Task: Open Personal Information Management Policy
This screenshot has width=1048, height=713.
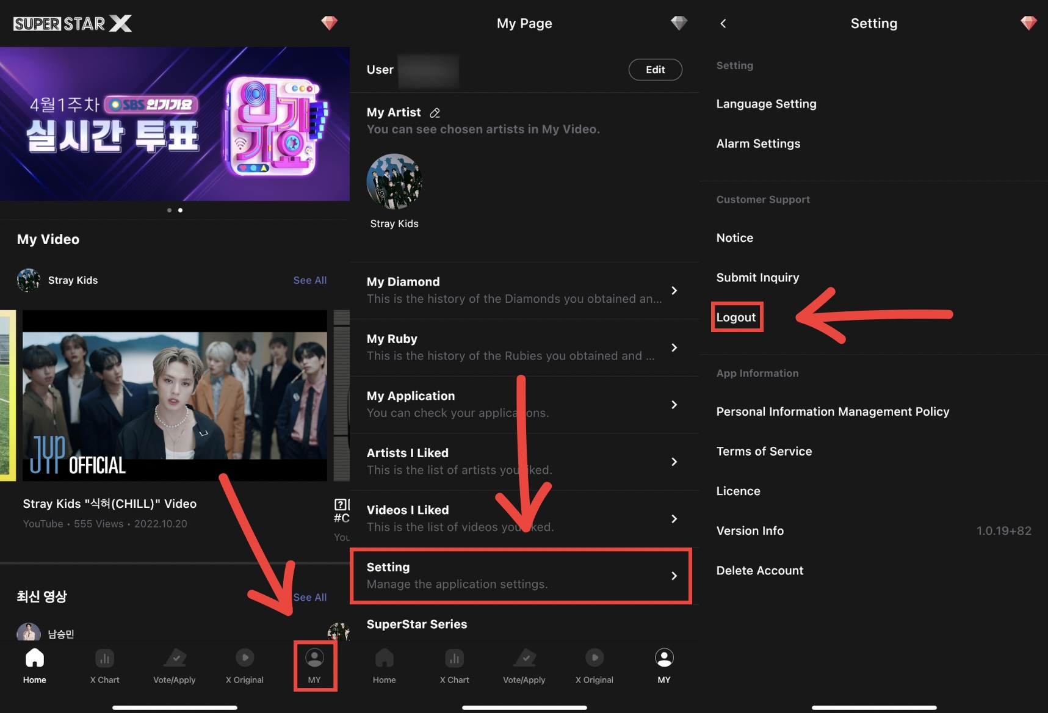Action: click(x=833, y=412)
